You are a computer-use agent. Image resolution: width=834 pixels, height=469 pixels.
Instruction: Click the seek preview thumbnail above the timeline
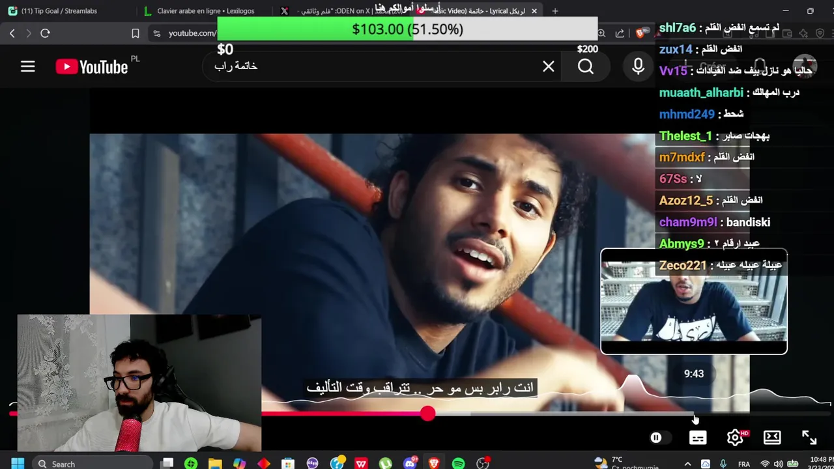(694, 302)
